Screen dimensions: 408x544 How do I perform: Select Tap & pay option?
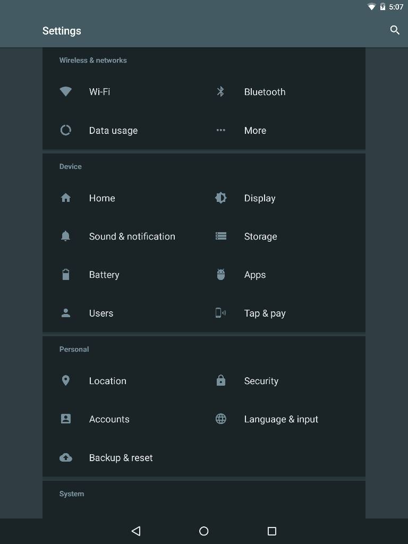(x=265, y=313)
